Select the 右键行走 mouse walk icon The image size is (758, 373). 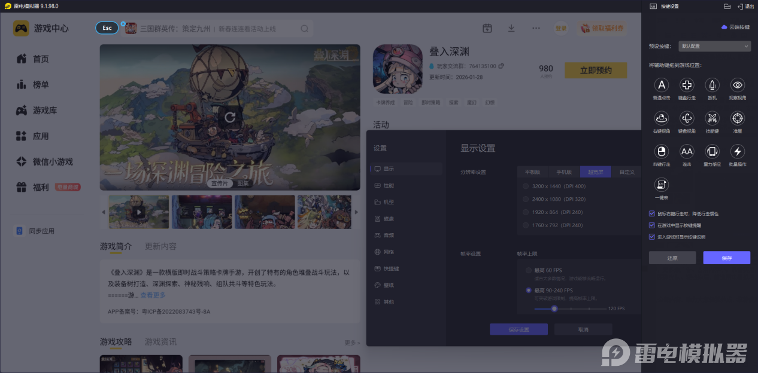point(662,151)
